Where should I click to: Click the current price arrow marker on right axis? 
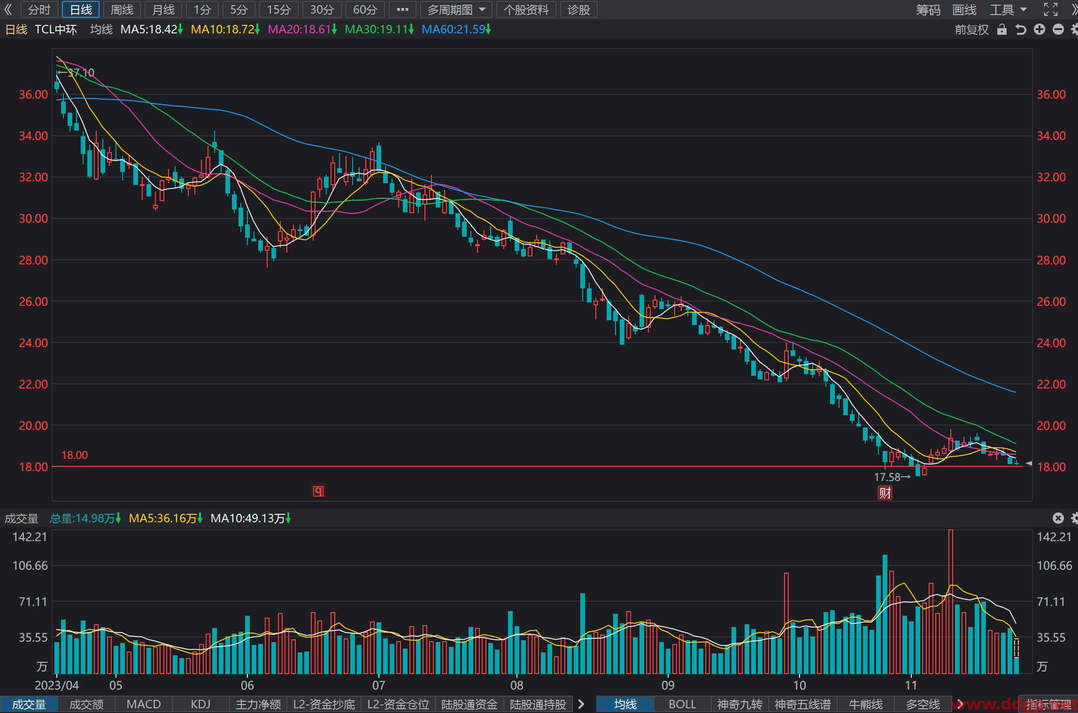1029,463
